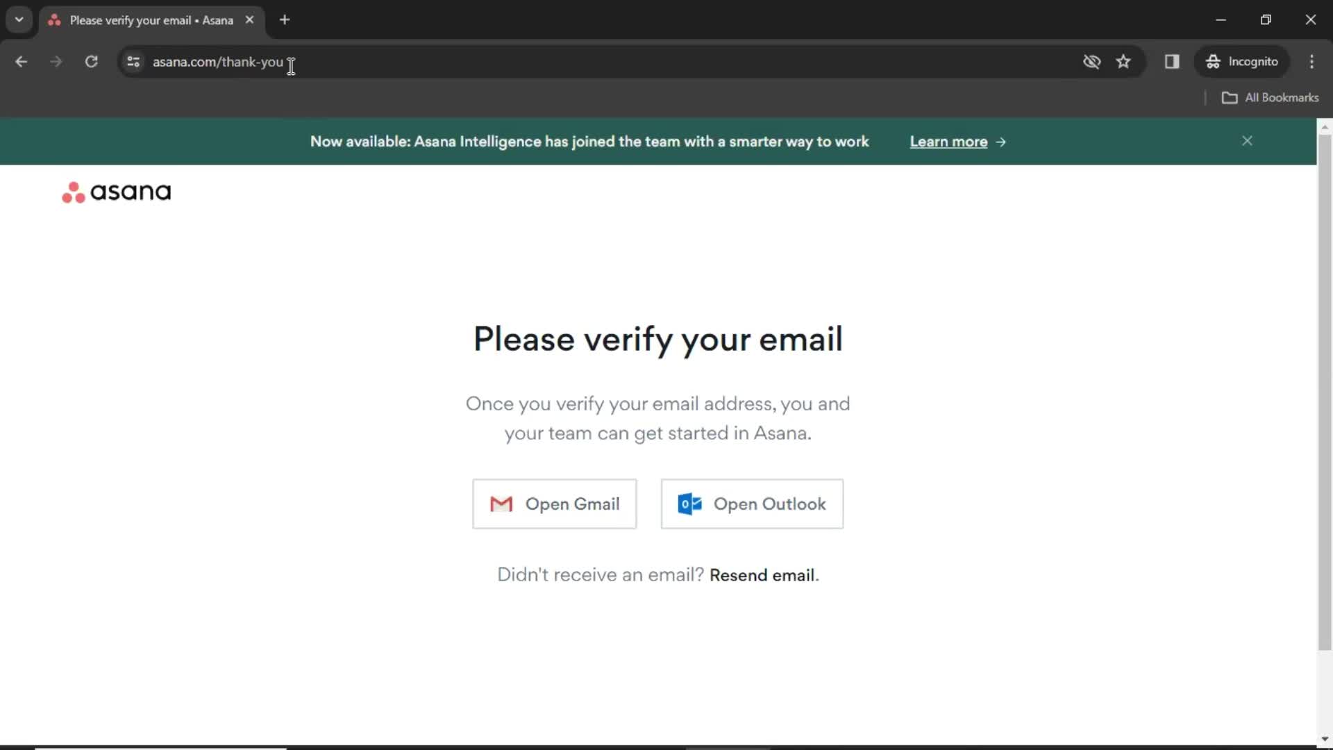Reload the current page
Viewport: 1333px width, 750px height.
[91, 62]
